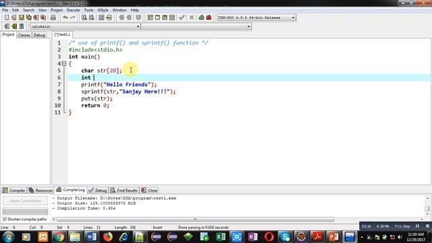The image size is (432, 243).
Task: Open Google Chrome from the taskbar
Action: (59, 237)
